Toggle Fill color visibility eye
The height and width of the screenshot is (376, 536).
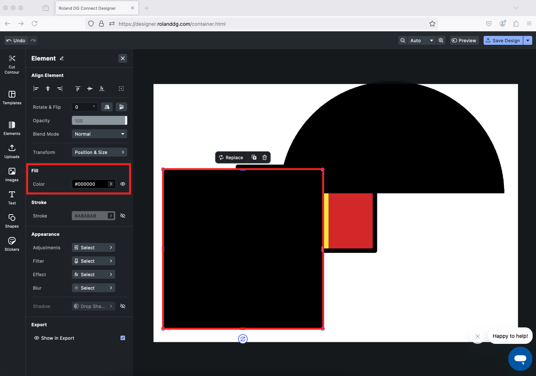[123, 184]
